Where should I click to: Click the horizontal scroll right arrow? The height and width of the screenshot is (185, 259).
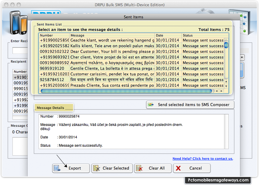(x=222, y=91)
